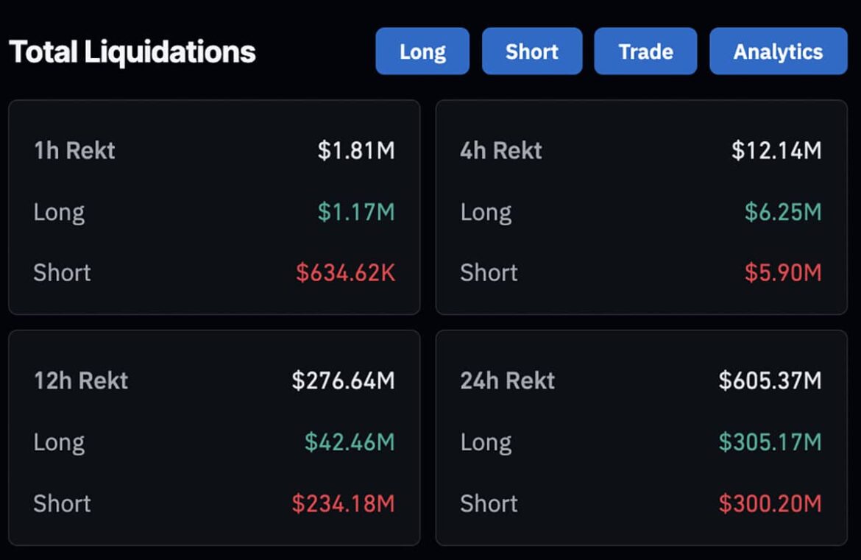The width and height of the screenshot is (861, 560).
Task: Select the Total Liquidations heading
Action: click(132, 52)
